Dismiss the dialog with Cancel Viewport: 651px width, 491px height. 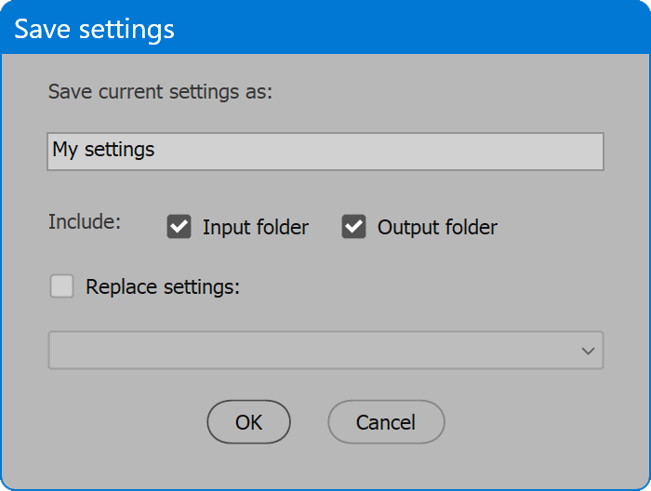[x=386, y=421]
